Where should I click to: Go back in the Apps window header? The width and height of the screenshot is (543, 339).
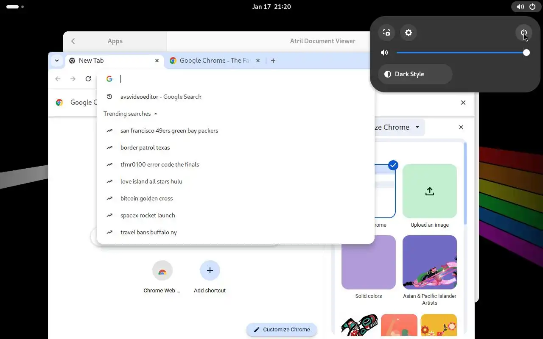73,41
